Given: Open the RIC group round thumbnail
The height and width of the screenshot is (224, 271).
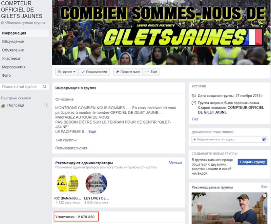Looking at the screenshot, I should 67,184.
